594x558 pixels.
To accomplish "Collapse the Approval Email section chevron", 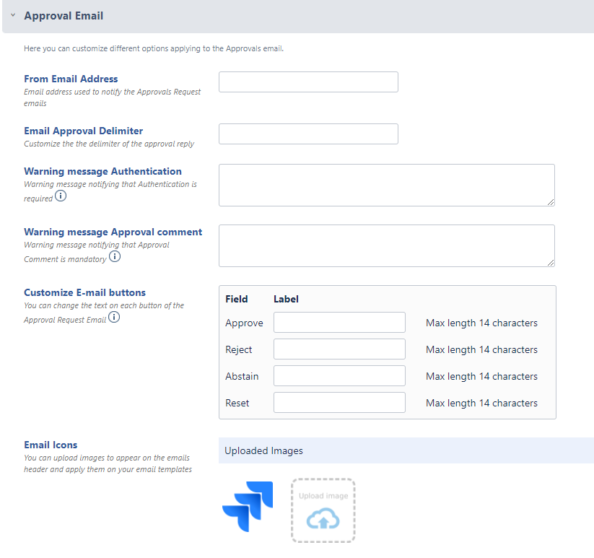I will click(x=13, y=15).
